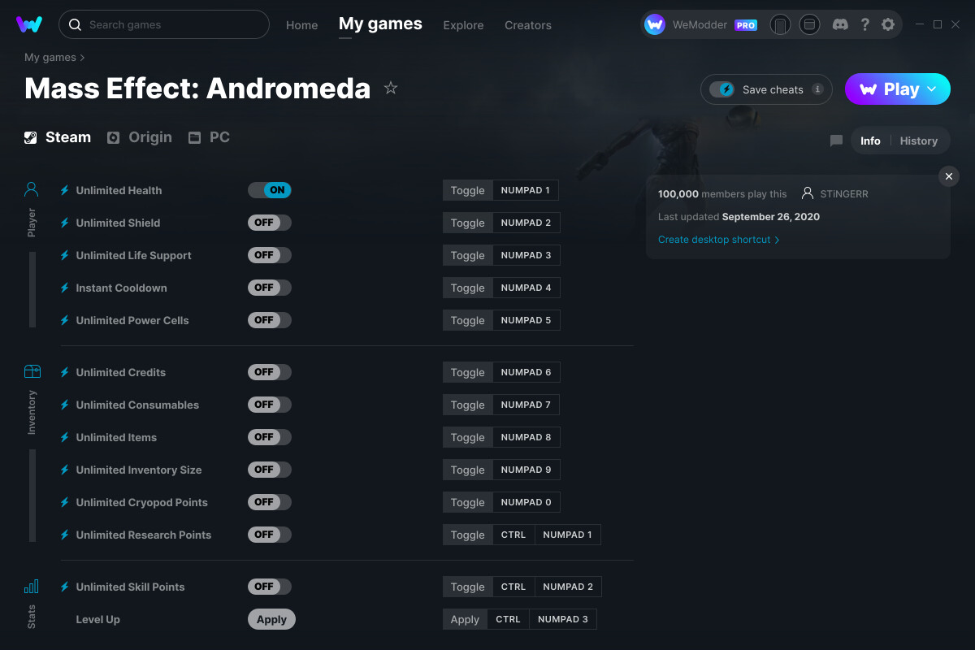Click the WeModder profile avatar
The width and height of the screenshot is (975, 650).
(x=655, y=24)
